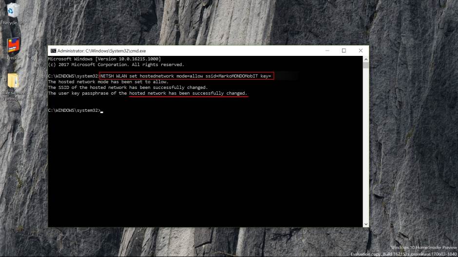Click the Windows 10 Home Insider Preview watermark
The height and width of the screenshot is (257, 458).
(423, 247)
